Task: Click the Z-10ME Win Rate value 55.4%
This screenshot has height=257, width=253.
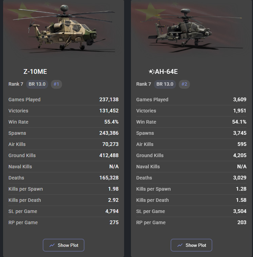Action: pos(111,122)
